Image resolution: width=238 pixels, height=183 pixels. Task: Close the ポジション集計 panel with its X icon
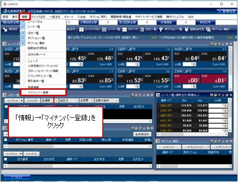pyautogui.click(x=231, y=141)
